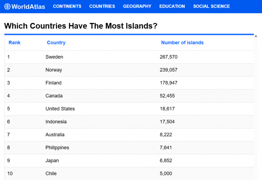Image resolution: width=262 pixels, height=180 pixels.
Task: Go to the Geography section
Action: (x=137, y=7)
